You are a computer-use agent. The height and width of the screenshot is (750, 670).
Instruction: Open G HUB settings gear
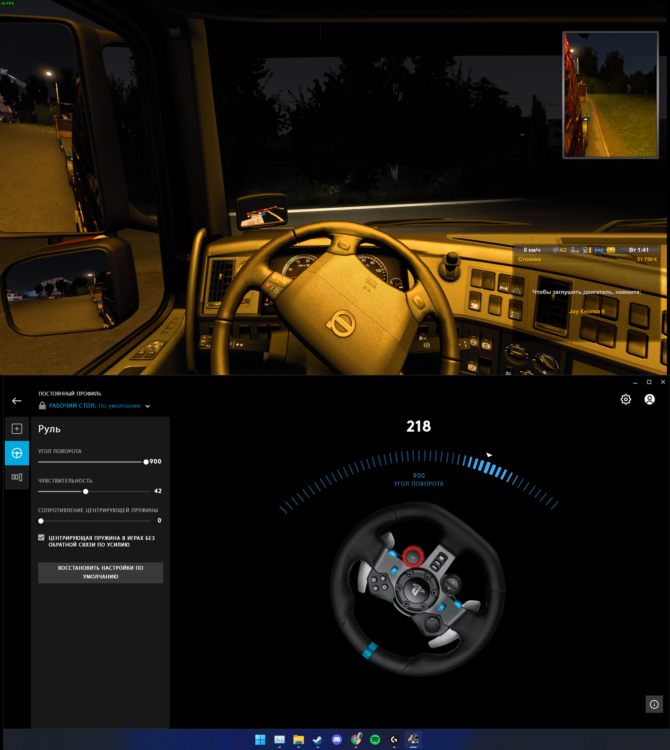click(x=626, y=399)
